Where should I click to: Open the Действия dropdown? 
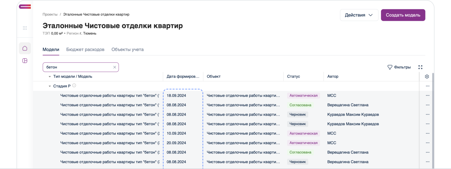pos(359,15)
